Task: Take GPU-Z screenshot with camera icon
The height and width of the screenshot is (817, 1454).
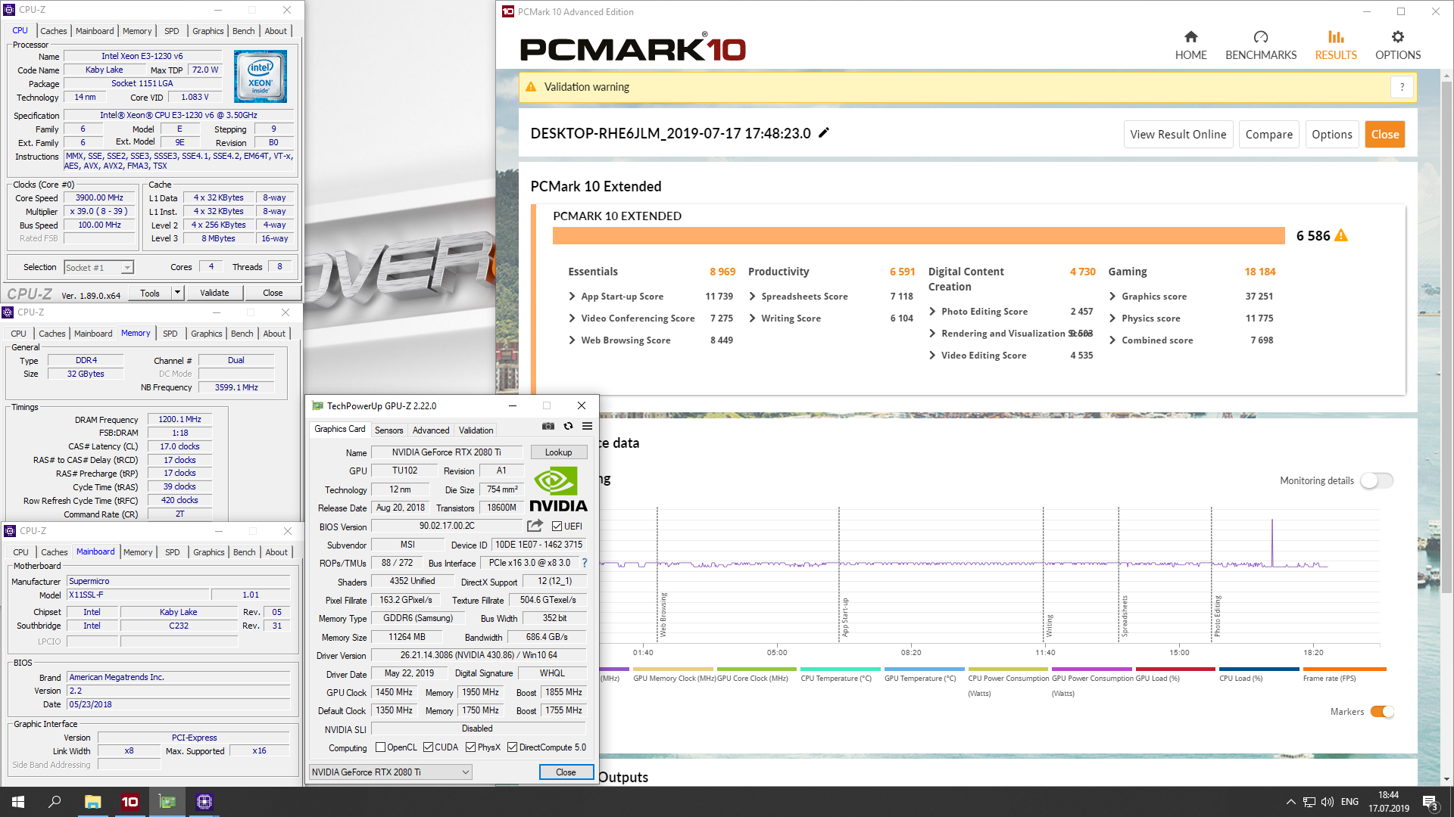Action: (548, 426)
